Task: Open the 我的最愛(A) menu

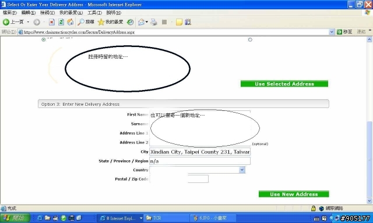Action: (x=71, y=13)
